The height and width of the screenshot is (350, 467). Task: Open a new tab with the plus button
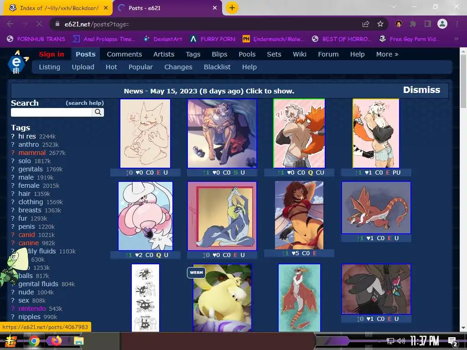pyautogui.click(x=232, y=8)
